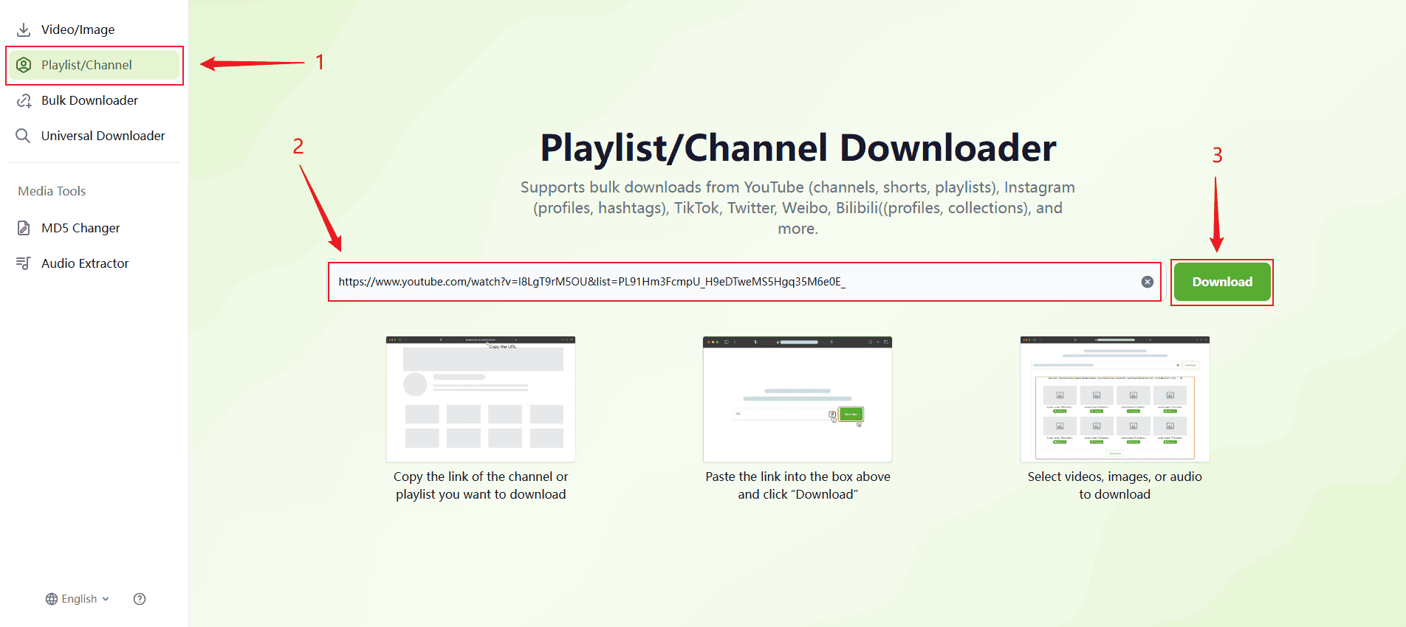Open the Audio Extractor tool
1406x627 pixels.
[95, 263]
